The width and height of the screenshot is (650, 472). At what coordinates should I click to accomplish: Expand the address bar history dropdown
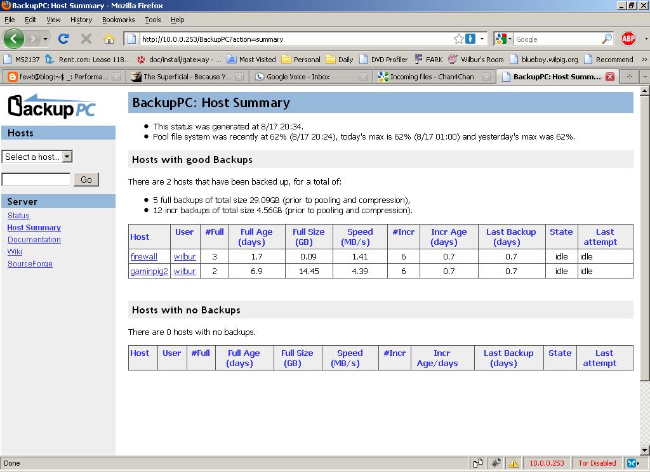point(482,39)
